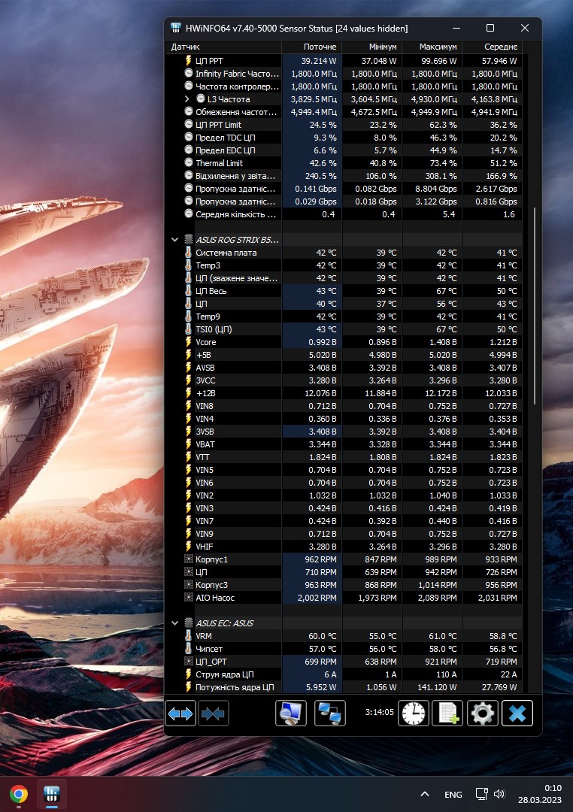Click the Максимум column header

432,47
